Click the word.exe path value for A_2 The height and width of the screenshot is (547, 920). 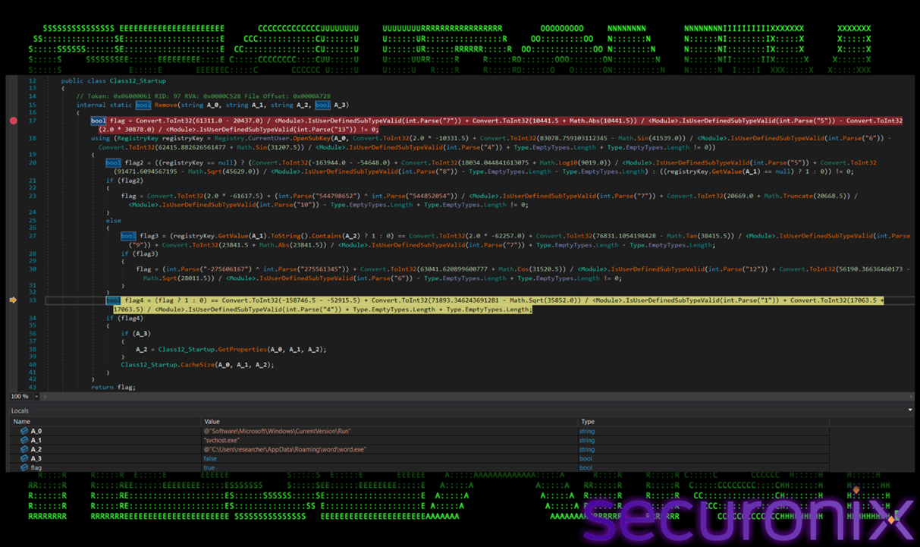pos(284,449)
